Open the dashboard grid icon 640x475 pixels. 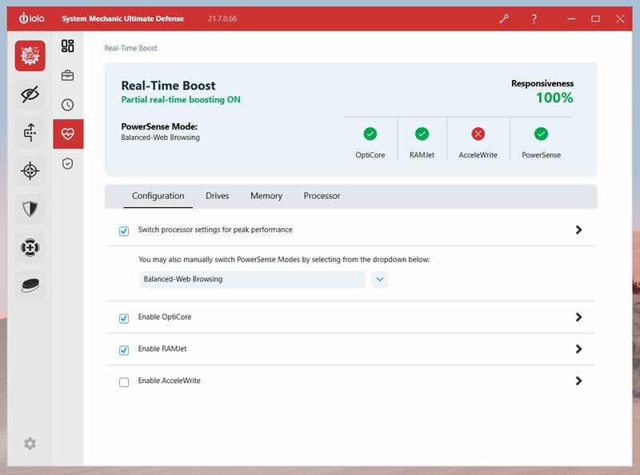tap(68, 46)
